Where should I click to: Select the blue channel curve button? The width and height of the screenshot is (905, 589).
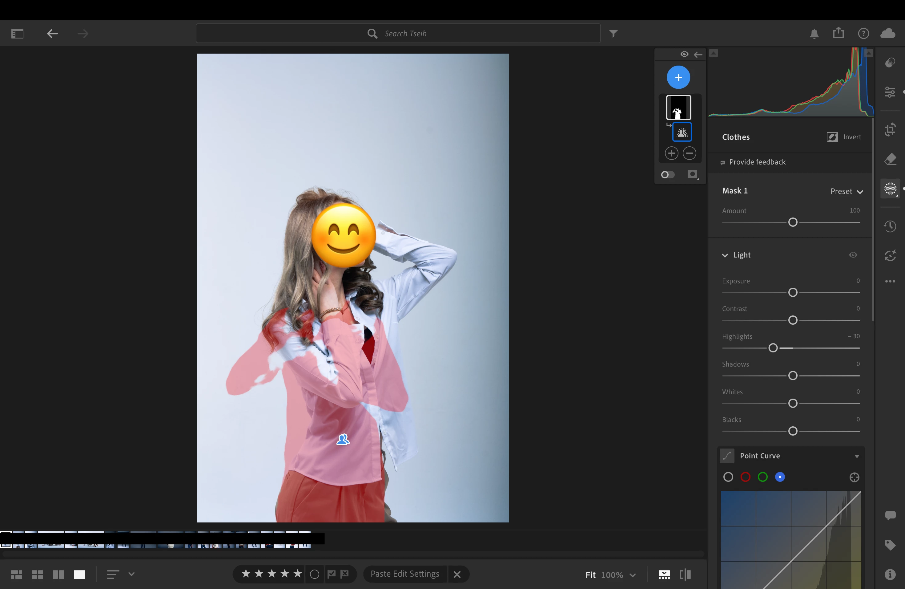point(780,477)
